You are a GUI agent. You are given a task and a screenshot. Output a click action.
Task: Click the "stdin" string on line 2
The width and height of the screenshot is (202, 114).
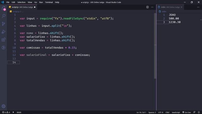point(91,18)
